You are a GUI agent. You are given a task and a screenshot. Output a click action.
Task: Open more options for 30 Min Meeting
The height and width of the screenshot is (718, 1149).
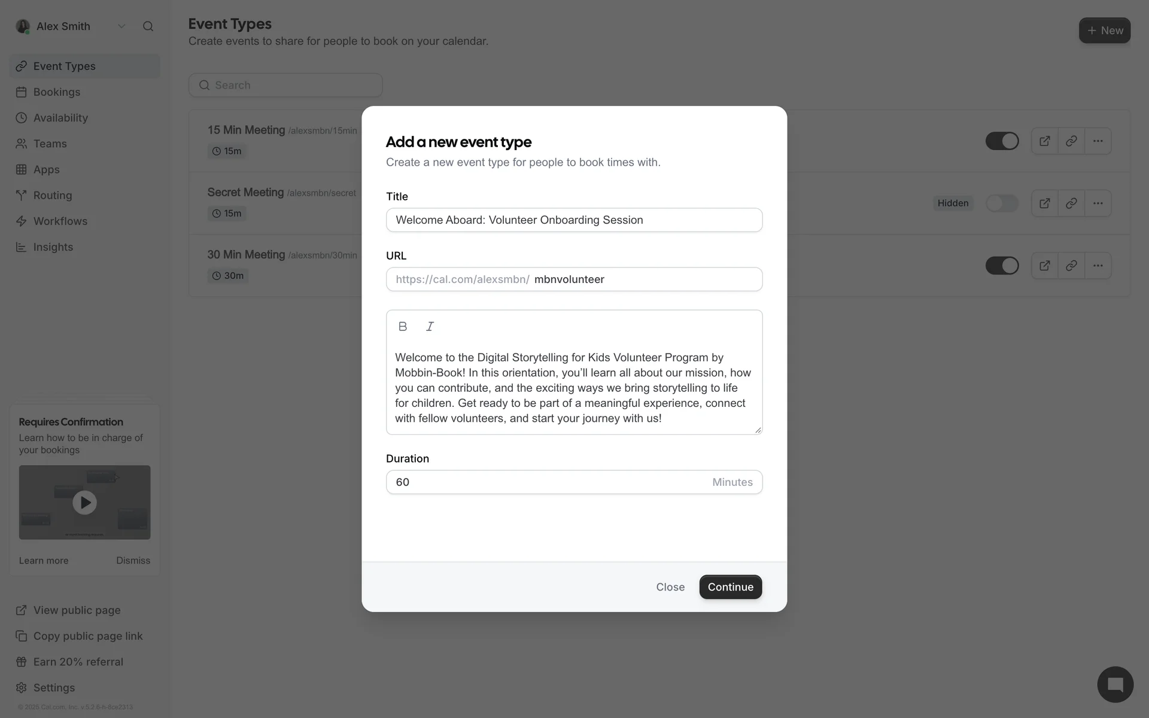tap(1098, 266)
